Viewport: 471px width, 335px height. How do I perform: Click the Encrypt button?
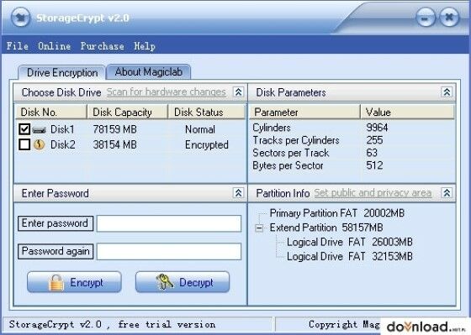[x=74, y=282]
